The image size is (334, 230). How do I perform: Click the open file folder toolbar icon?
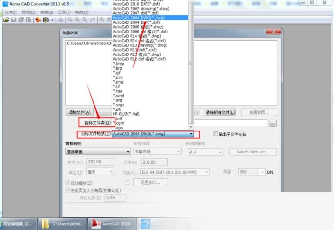(6, 20)
